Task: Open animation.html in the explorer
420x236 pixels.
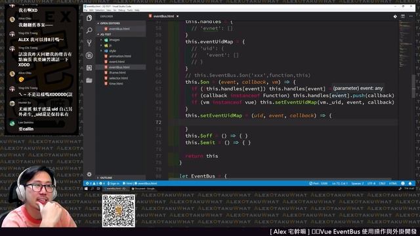Action: (120, 56)
